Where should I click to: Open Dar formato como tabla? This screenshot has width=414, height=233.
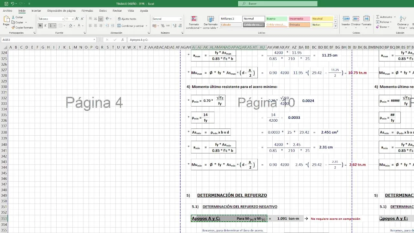211,22
